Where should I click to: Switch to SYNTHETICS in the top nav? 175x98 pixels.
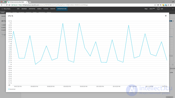[x=32, y=9]
